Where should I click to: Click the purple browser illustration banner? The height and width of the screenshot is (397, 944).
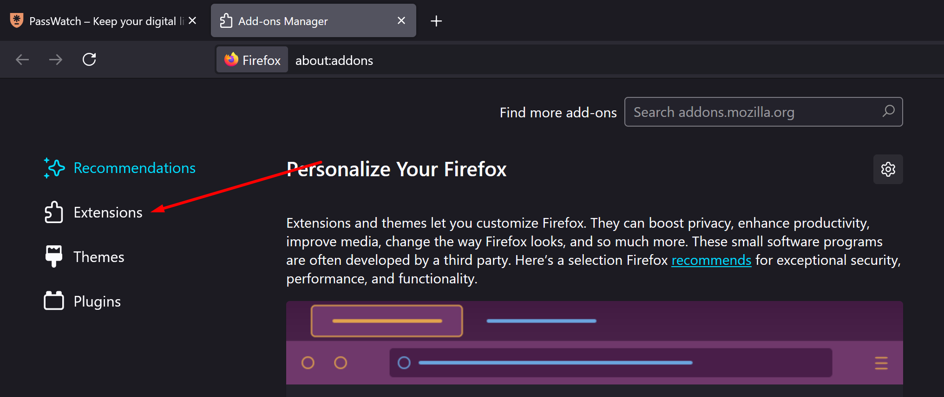coord(595,343)
